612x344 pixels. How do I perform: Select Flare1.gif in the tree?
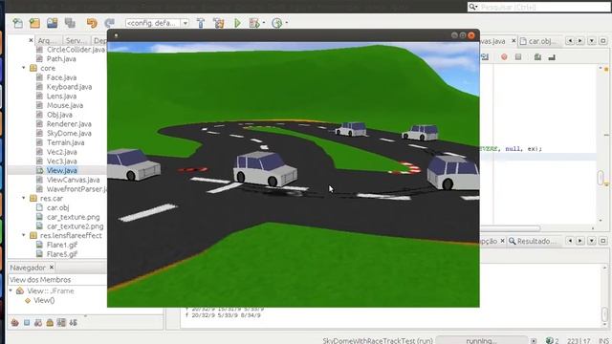tap(62, 245)
